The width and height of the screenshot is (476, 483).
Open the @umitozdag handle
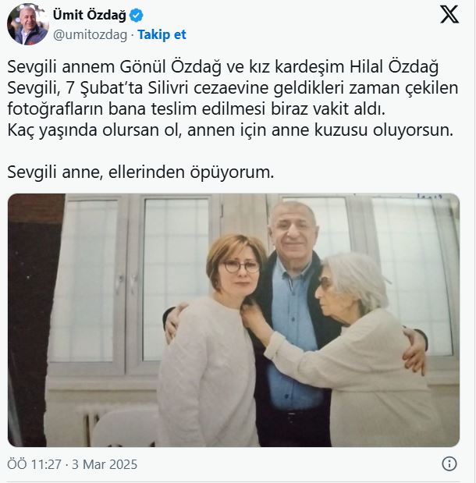point(90,35)
